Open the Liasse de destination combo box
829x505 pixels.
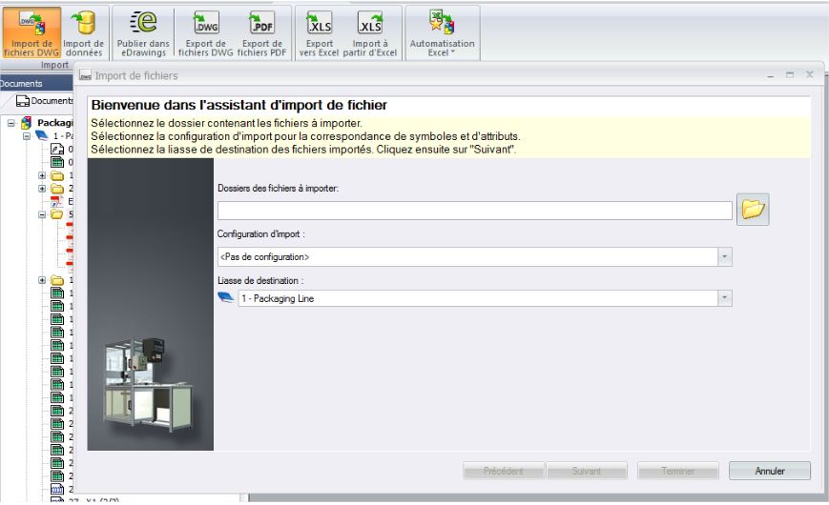tap(485, 298)
